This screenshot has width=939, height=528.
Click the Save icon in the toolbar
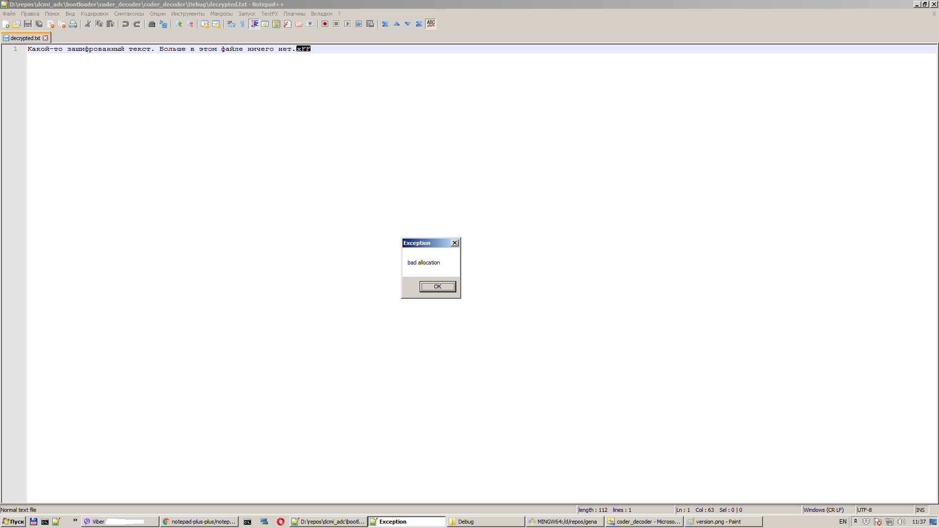28,24
